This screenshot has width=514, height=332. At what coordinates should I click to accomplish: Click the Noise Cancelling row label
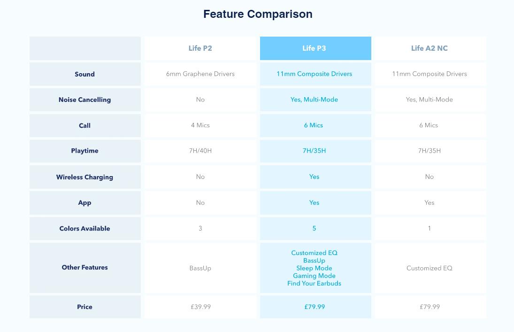tap(84, 100)
